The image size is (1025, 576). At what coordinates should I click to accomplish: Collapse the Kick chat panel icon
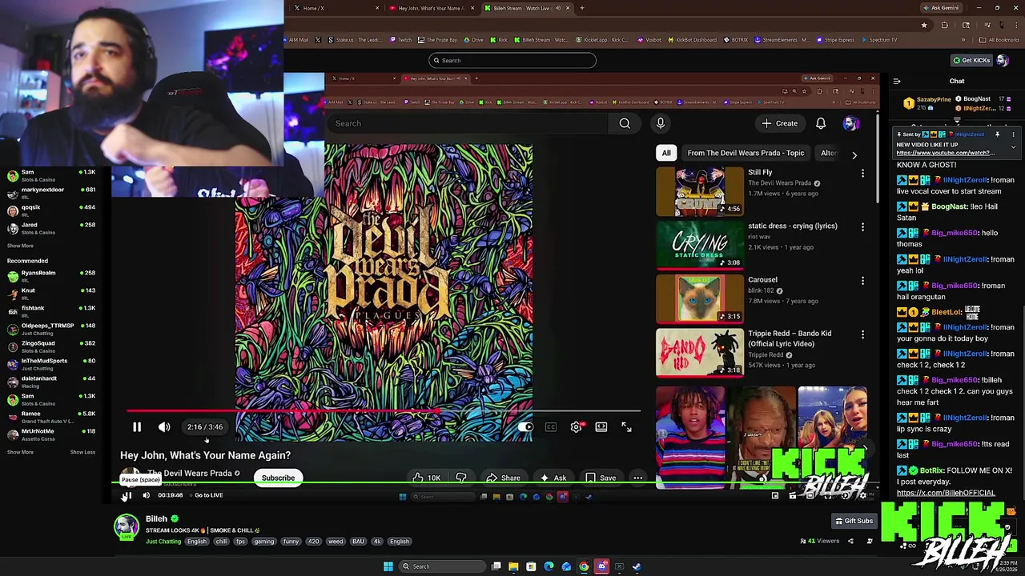point(897,81)
